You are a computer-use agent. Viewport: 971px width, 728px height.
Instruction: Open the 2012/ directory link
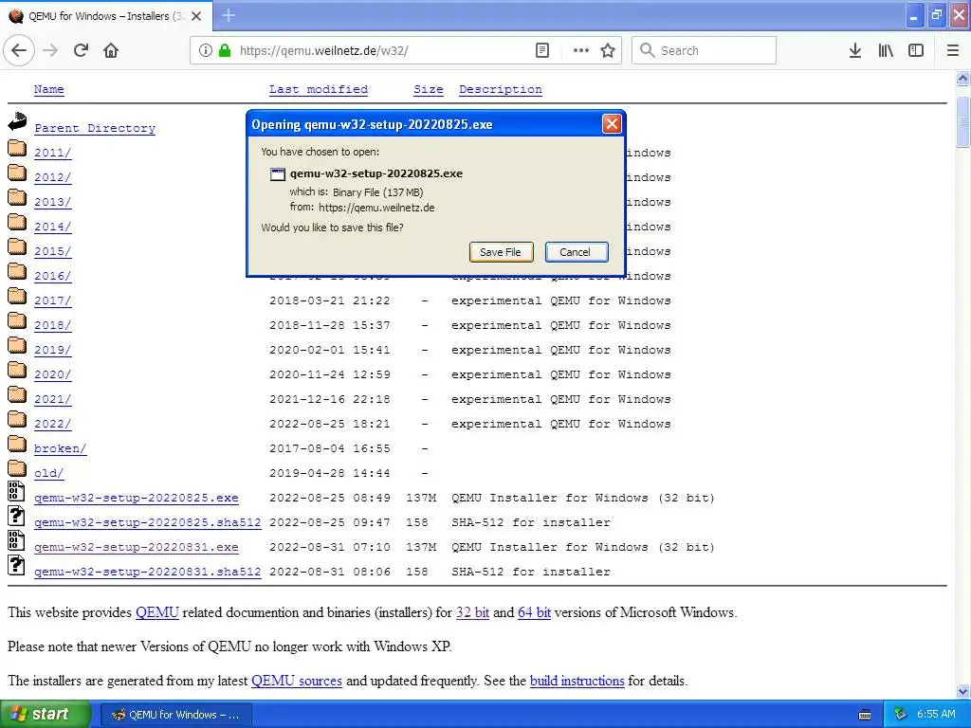tap(53, 177)
